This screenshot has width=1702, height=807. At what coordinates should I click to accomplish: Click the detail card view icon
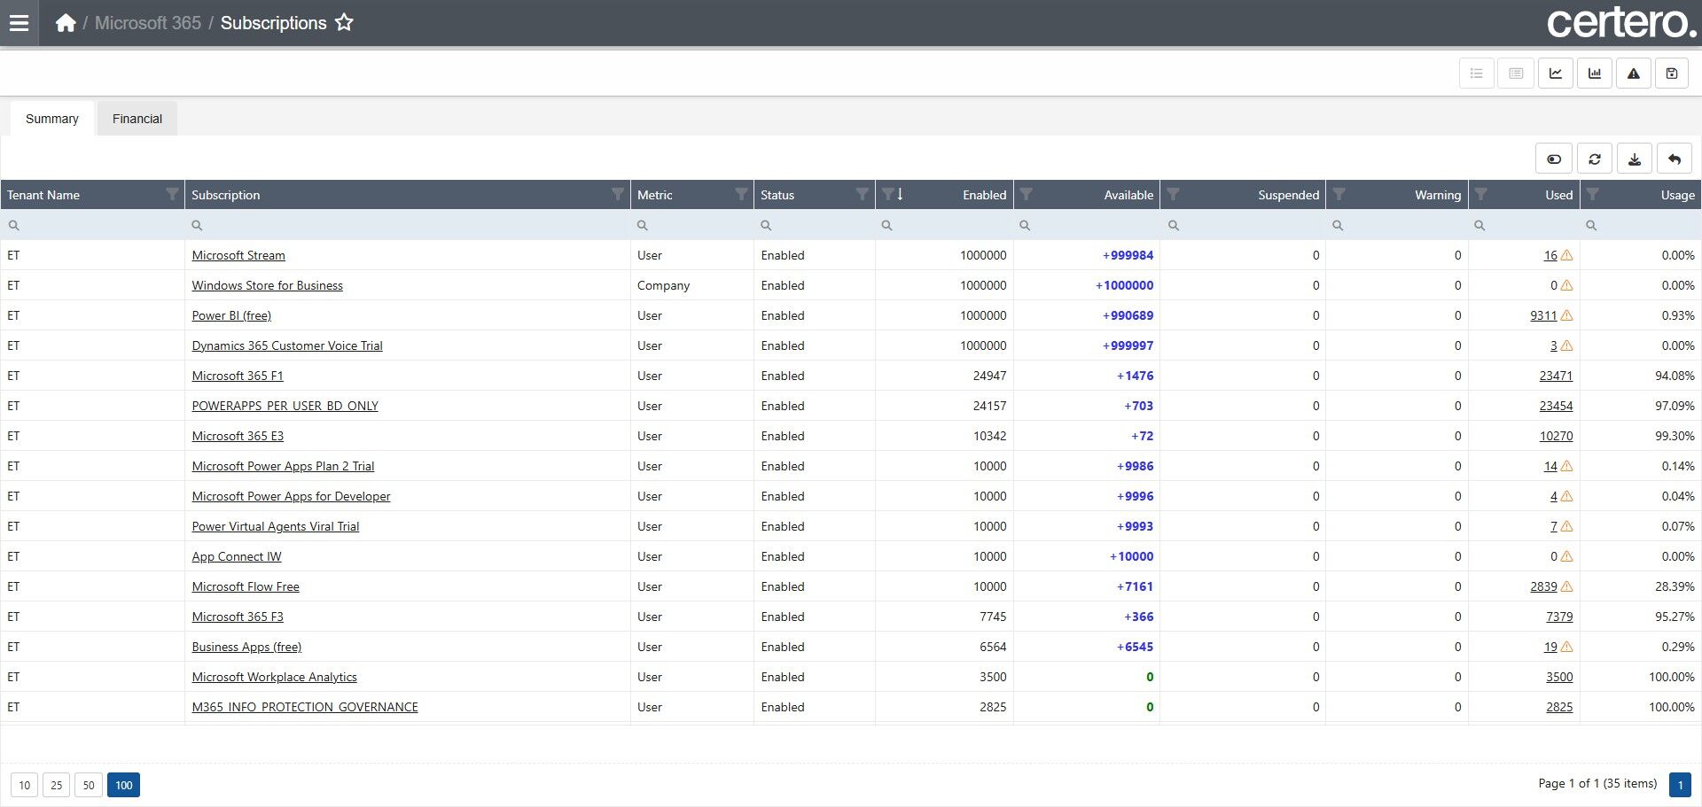coord(1516,74)
